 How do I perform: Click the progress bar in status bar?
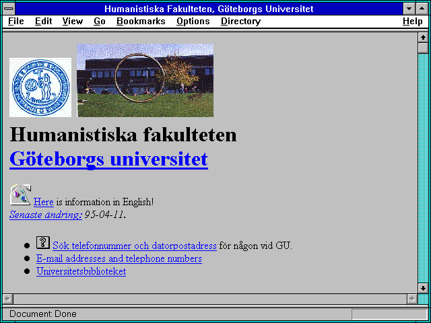point(389,314)
